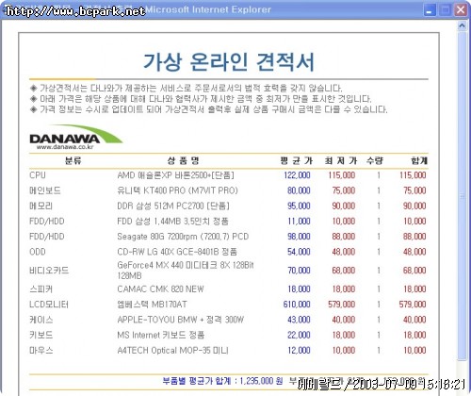The width and height of the screenshot is (471, 396).
Task: Minimize the Internet Explorer window
Action: (x=430, y=10)
